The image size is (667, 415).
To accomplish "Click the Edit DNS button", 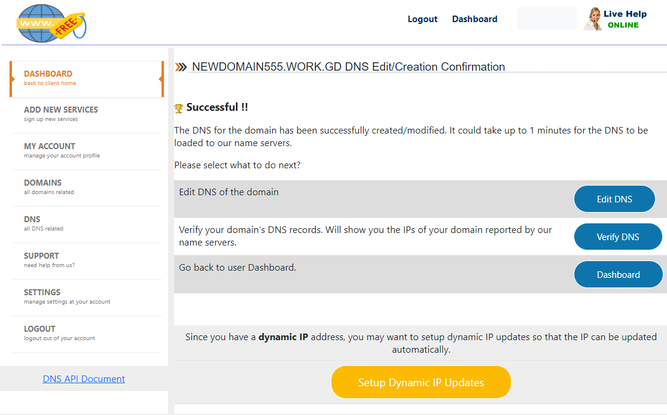I will pos(614,199).
